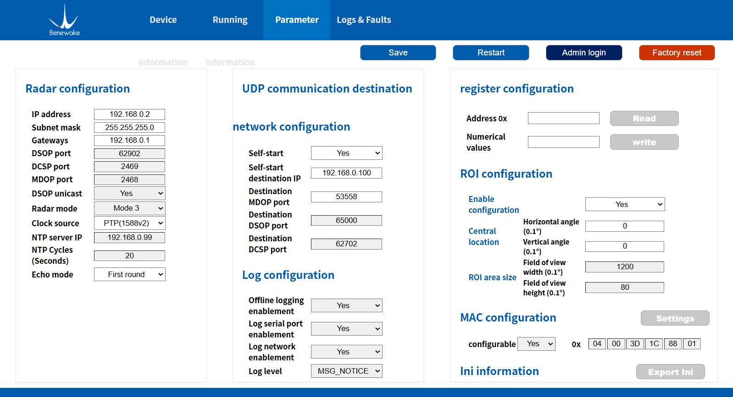The height and width of the screenshot is (397, 733).
Task: Open Log network enablement dropdown
Action: 347,352
